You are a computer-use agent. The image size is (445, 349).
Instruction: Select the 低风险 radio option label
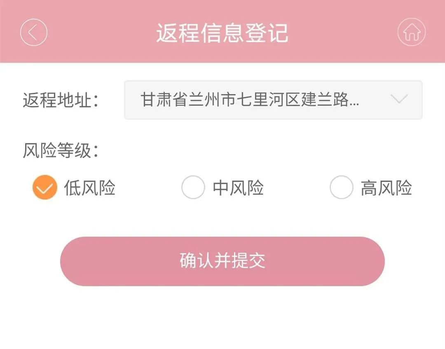click(x=89, y=188)
